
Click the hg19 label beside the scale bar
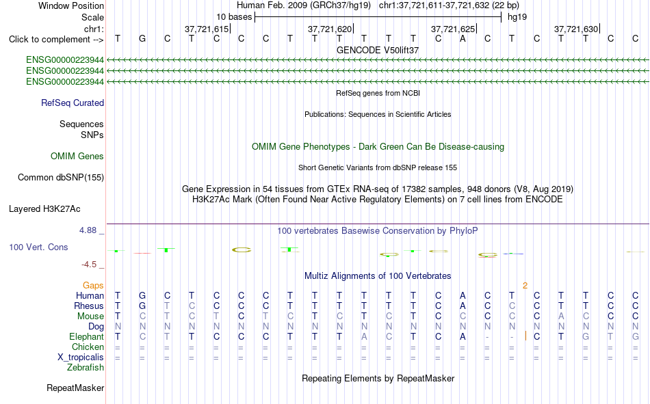[x=517, y=17]
